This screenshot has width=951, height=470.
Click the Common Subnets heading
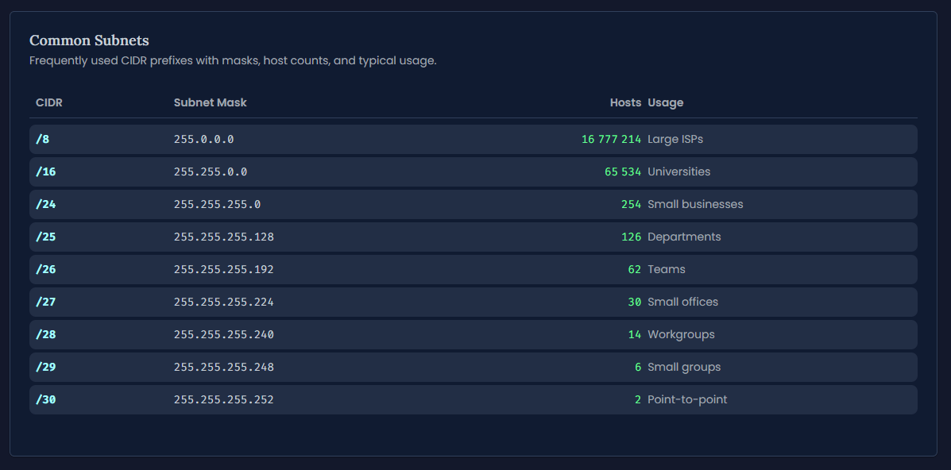tap(89, 40)
